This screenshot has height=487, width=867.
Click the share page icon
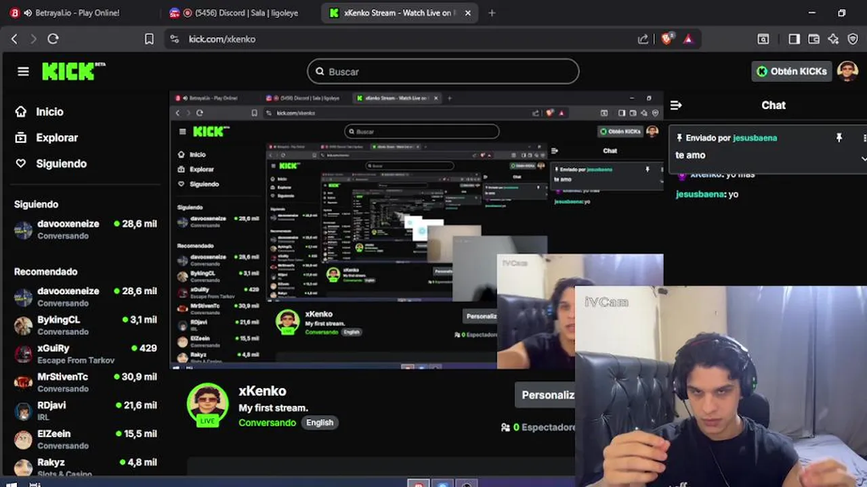tap(643, 39)
